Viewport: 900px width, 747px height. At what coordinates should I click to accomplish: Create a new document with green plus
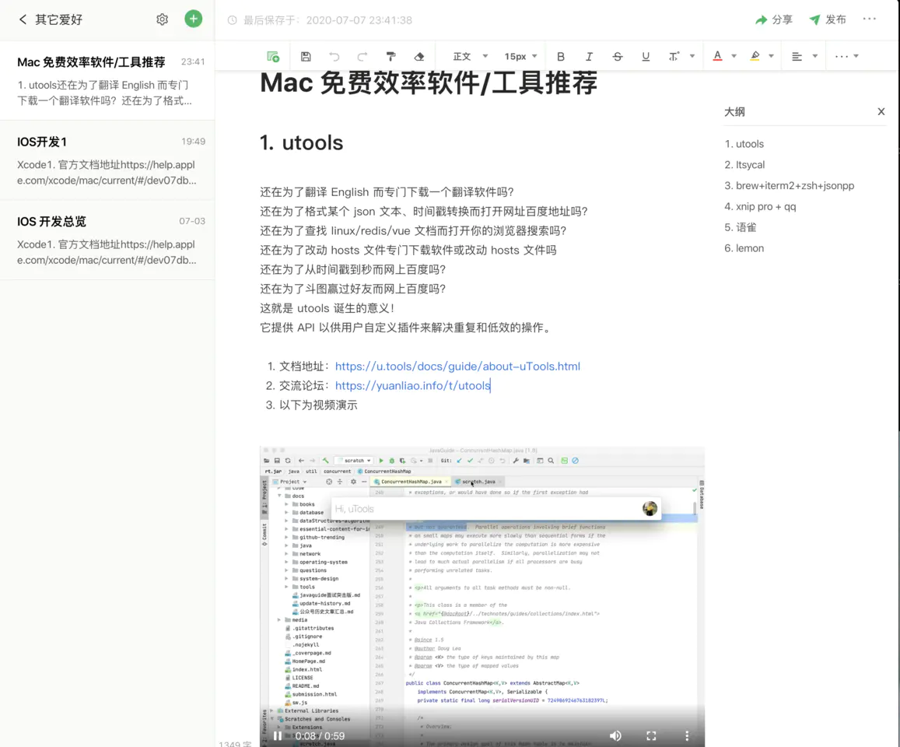(194, 19)
